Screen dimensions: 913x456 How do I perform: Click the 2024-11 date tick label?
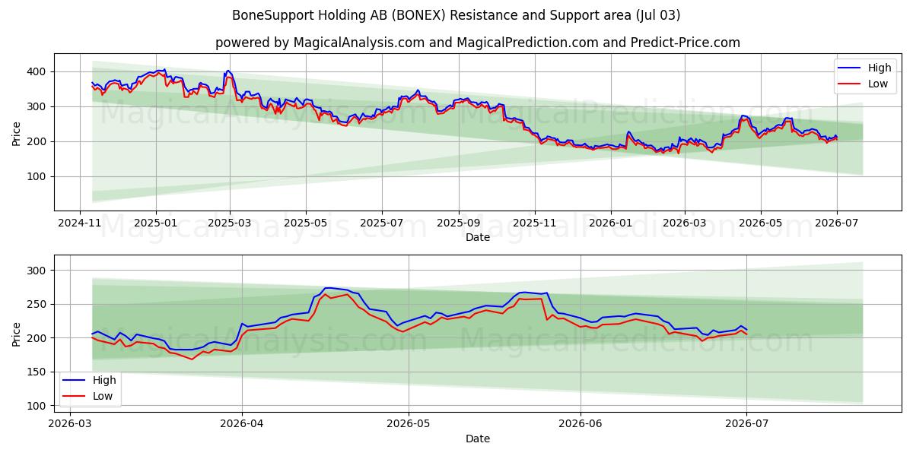pyautogui.click(x=81, y=224)
